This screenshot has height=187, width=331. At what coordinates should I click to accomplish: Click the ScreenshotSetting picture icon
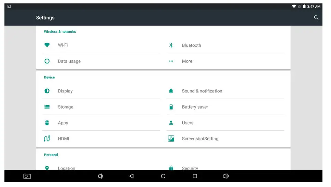[171, 139]
